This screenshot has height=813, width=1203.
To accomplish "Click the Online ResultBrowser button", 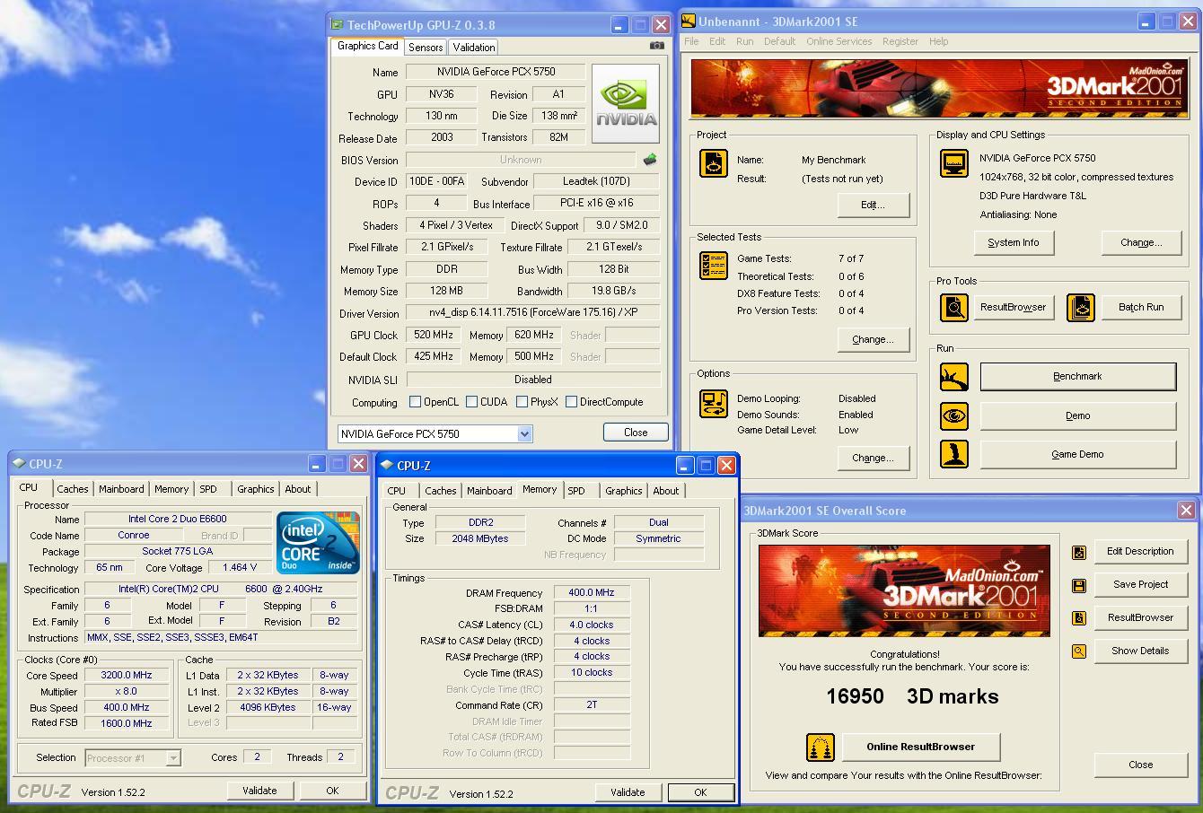I will coord(920,747).
